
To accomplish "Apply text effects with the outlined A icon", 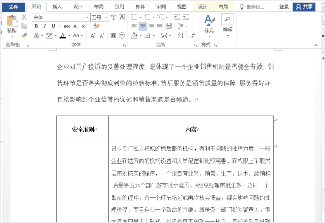I will 37,35.
